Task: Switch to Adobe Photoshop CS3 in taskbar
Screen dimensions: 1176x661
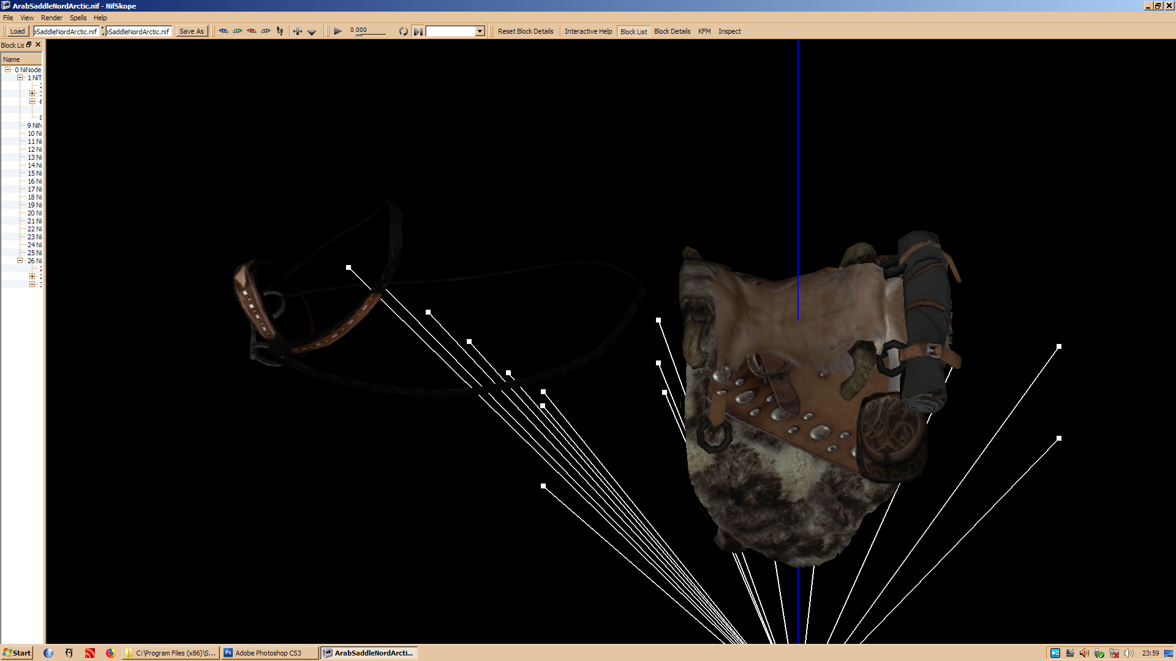Action: click(269, 653)
